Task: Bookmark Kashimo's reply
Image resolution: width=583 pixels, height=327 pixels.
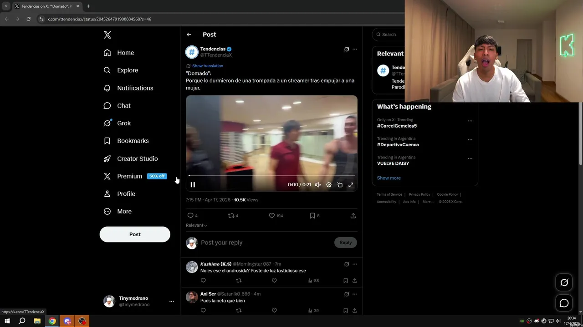Action: click(x=346, y=281)
